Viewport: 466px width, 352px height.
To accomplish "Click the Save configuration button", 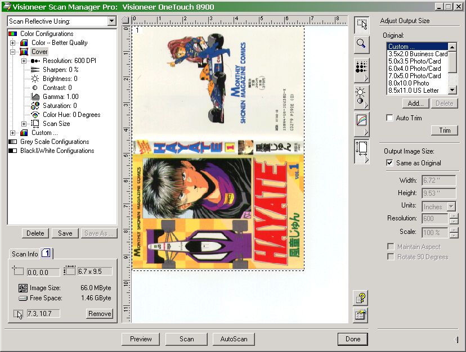I will coord(65,233).
